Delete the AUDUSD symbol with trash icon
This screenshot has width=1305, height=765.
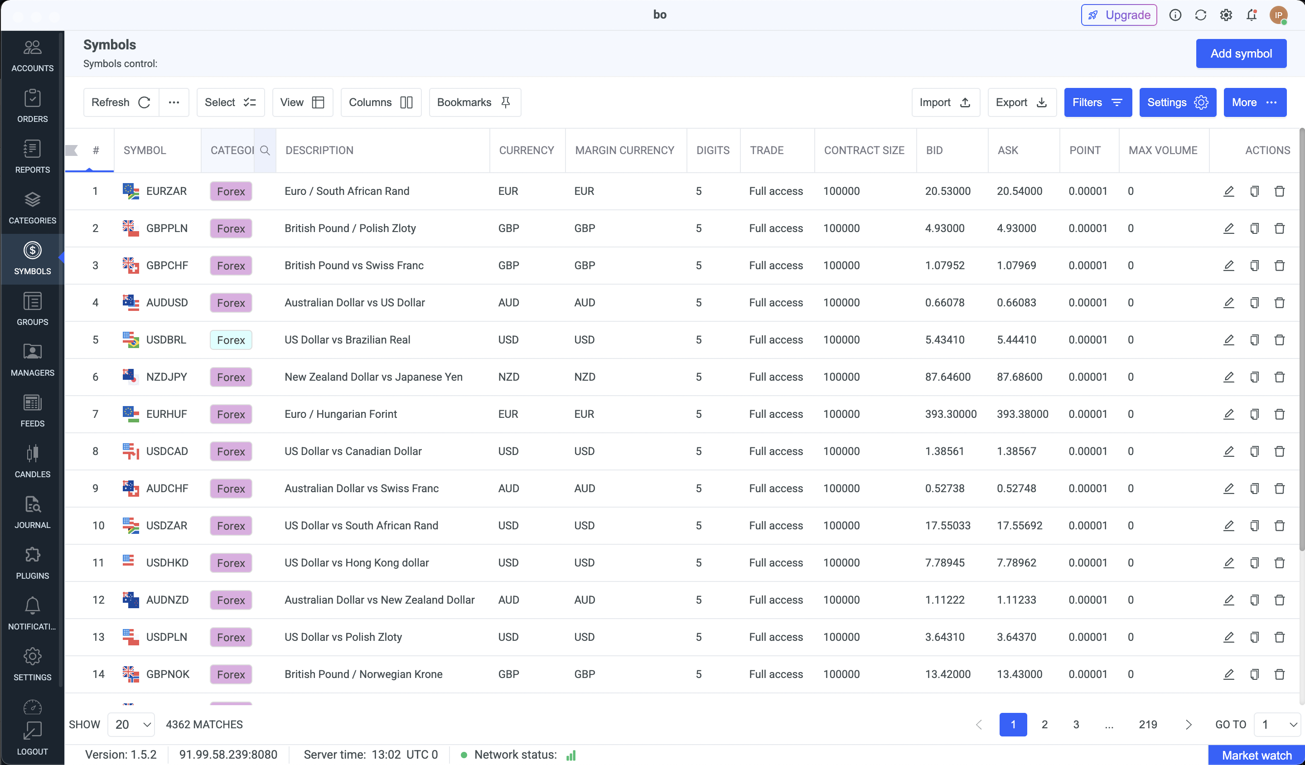coord(1279,302)
